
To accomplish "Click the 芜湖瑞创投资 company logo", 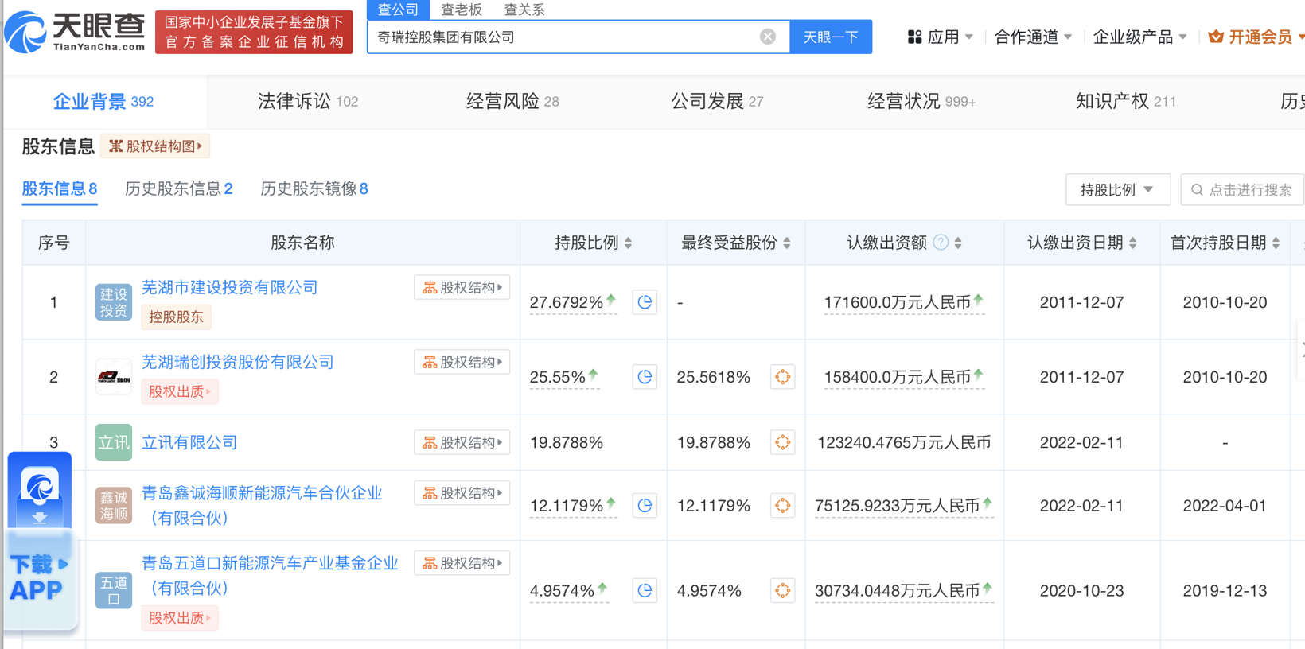I will click(113, 377).
